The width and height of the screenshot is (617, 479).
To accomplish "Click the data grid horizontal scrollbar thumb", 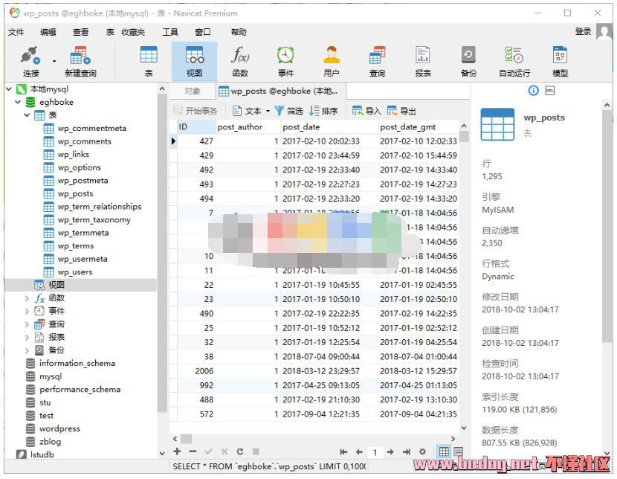I will [x=186, y=438].
